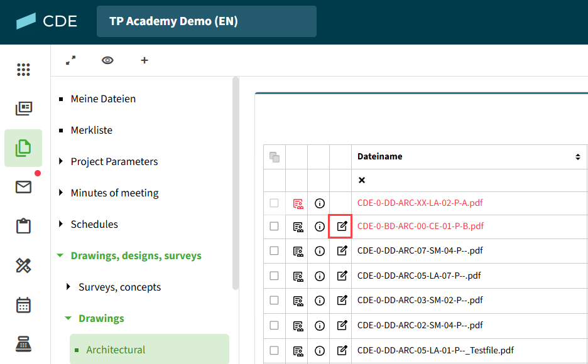Collapse the Drawings, designs, surveys folder
The width and height of the screenshot is (588, 364).
tap(60, 255)
